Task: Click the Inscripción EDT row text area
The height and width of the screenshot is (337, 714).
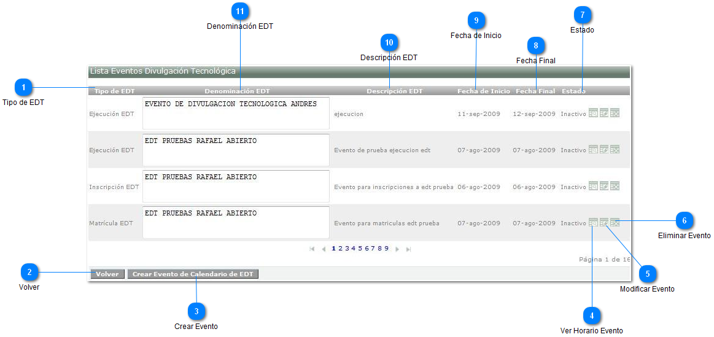Action: pyautogui.click(x=236, y=186)
